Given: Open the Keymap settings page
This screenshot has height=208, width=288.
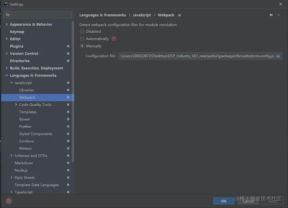Looking at the screenshot, I should 17,32.
